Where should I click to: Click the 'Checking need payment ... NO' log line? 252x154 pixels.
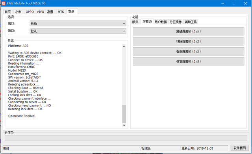30,106
